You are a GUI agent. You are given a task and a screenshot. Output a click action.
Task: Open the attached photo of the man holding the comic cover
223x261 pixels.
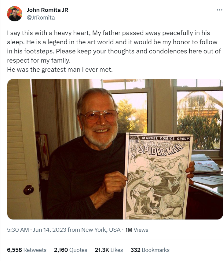(x=115, y=149)
